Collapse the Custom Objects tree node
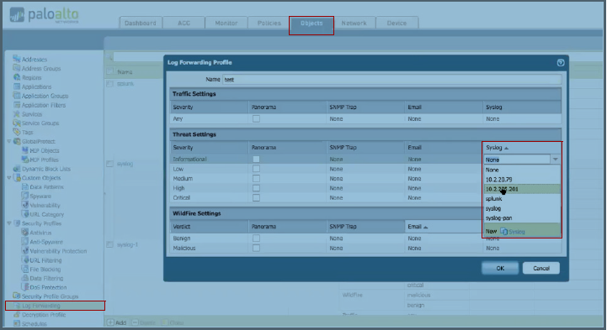Image resolution: width=607 pixels, height=330 pixels. pos(9,178)
